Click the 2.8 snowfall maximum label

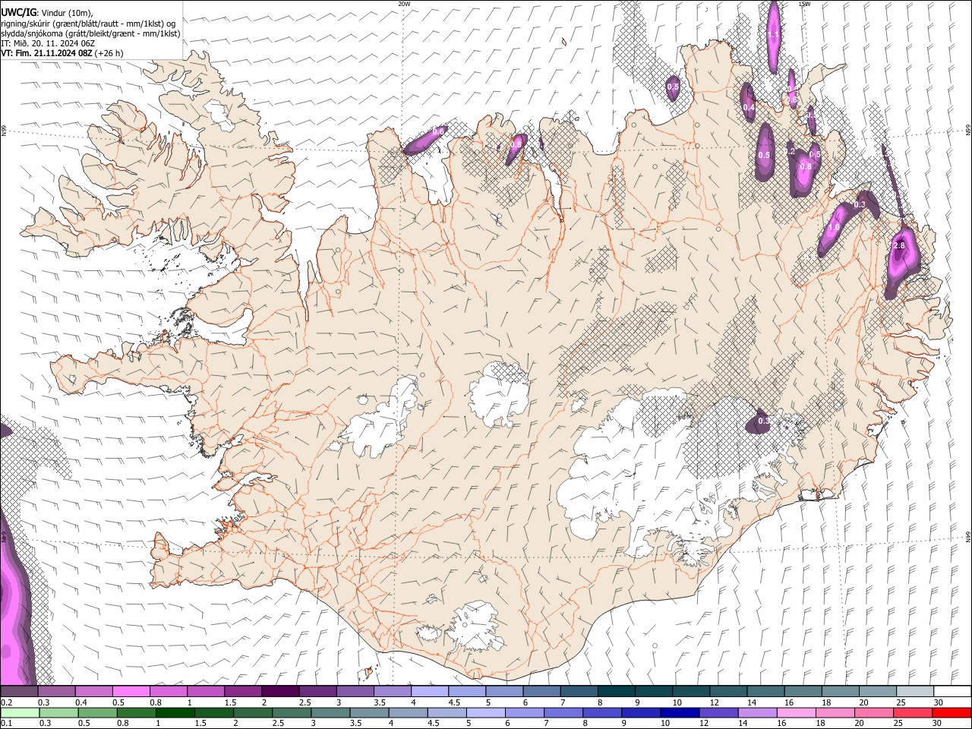[900, 246]
